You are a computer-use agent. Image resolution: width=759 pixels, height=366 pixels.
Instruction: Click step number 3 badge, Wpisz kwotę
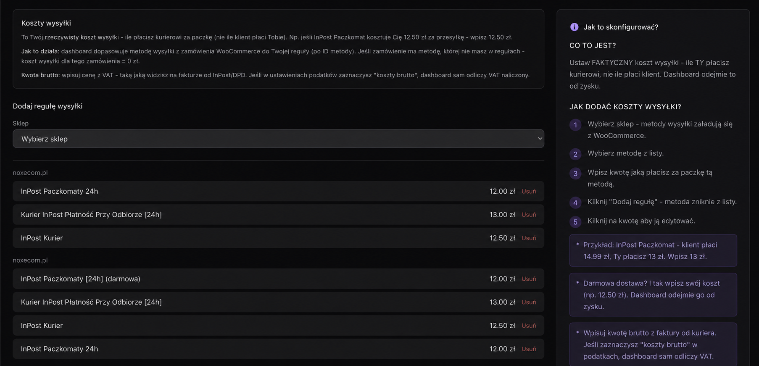pos(575,173)
